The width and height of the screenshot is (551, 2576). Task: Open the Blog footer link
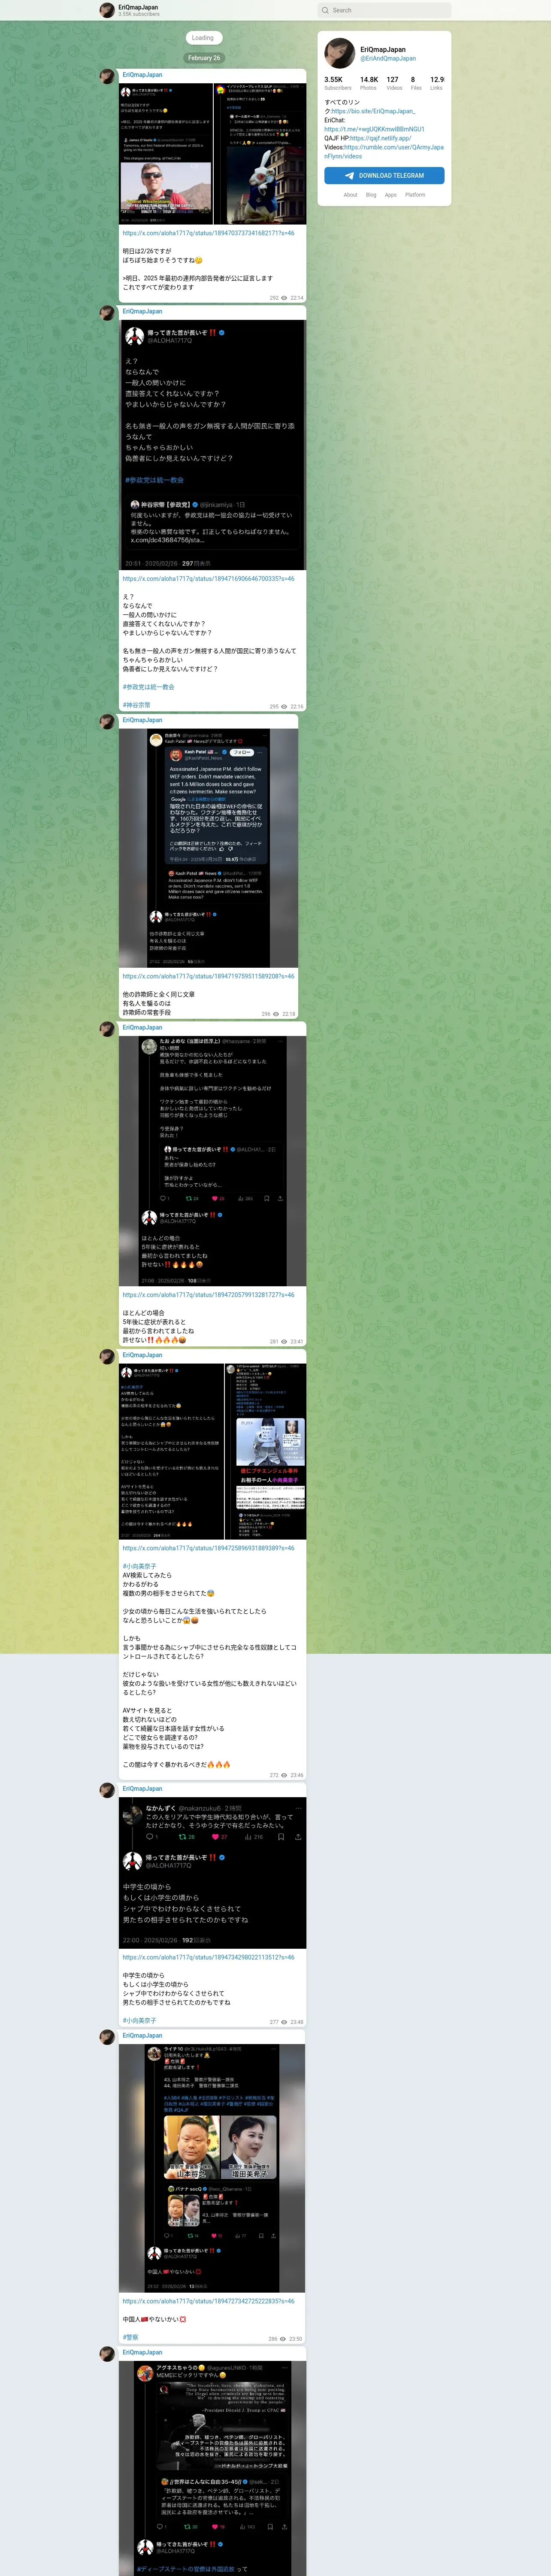click(371, 195)
